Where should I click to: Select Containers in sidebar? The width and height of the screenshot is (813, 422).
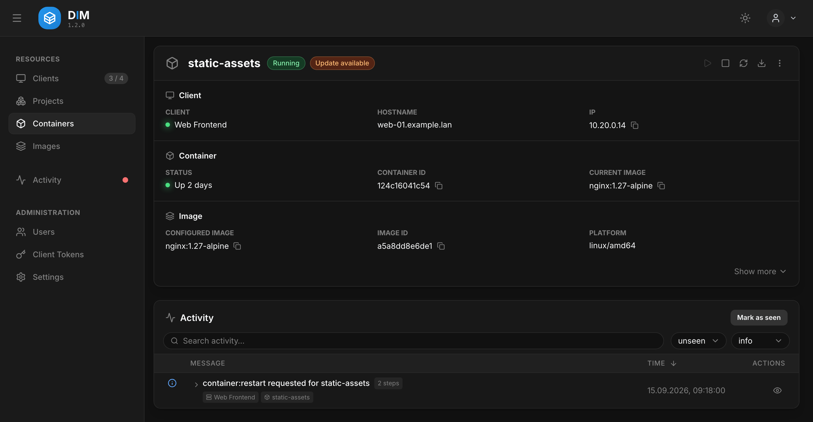72,123
